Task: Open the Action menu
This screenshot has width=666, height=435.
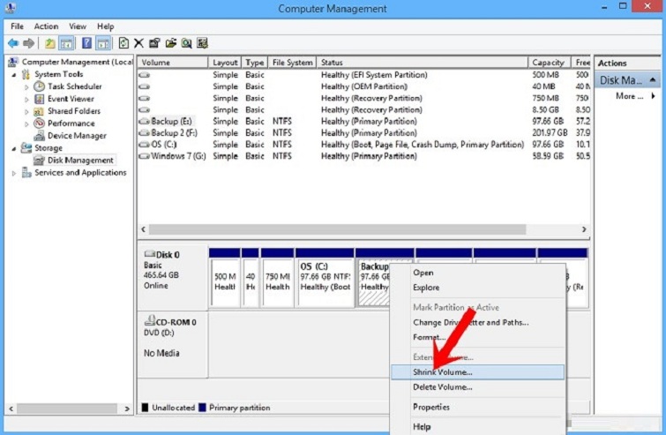Action: pyautogui.click(x=46, y=26)
